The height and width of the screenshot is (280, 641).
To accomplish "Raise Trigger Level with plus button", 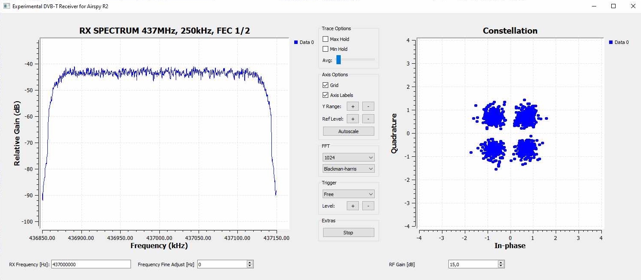I will 352,206.
